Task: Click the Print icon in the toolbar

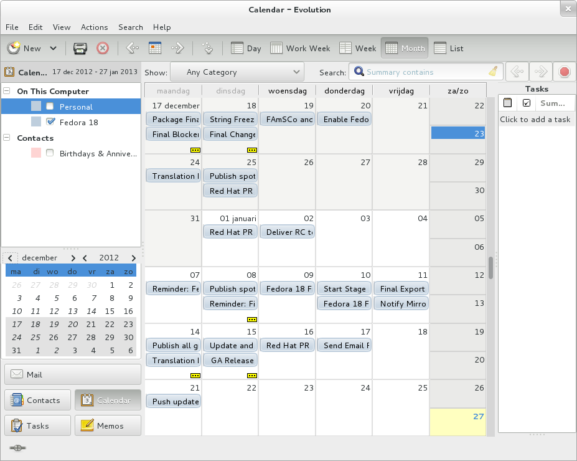Action: (80, 48)
